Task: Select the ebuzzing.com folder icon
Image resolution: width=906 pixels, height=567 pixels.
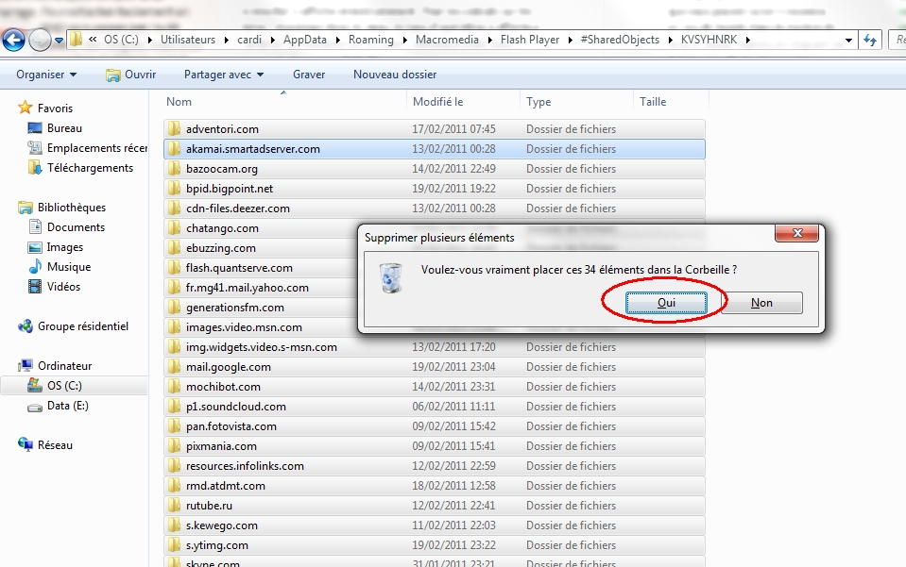Action: (175, 247)
